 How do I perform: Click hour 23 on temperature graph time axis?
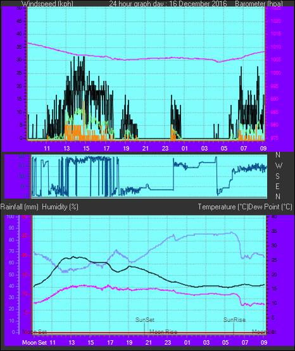[x=168, y=343]
